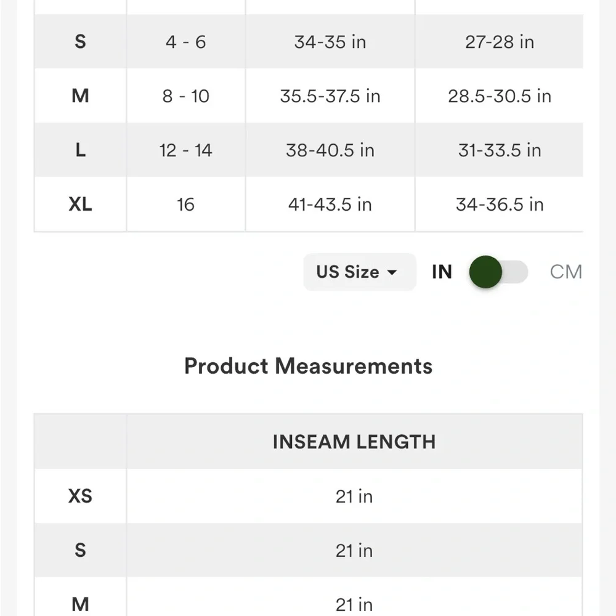
Task: Select the IN unit label
Action: [x=442, y=272]
